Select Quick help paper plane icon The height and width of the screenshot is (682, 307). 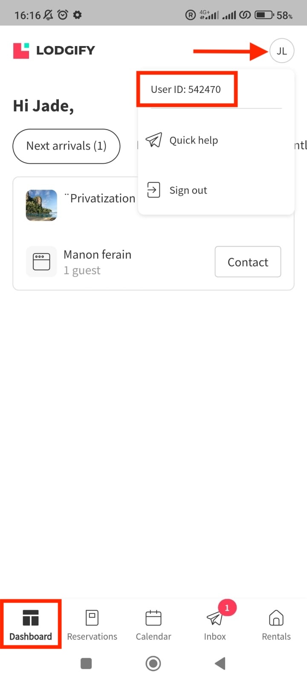154,140
